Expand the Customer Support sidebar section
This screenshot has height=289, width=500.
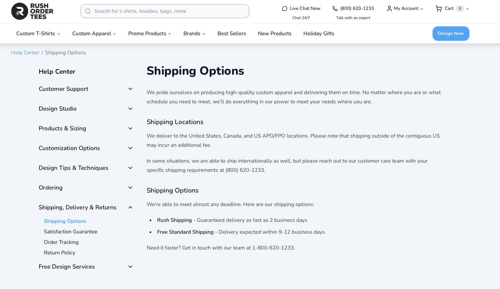coord(130,89)
